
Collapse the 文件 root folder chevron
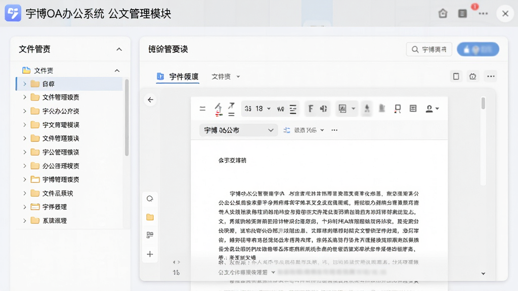117,70
